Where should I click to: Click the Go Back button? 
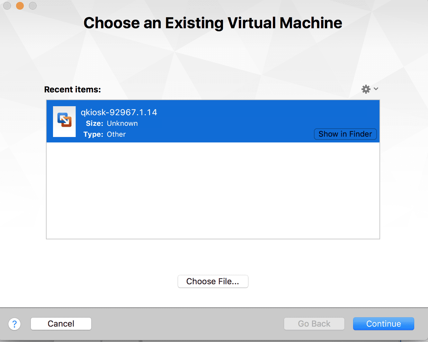tap(314, 323)
